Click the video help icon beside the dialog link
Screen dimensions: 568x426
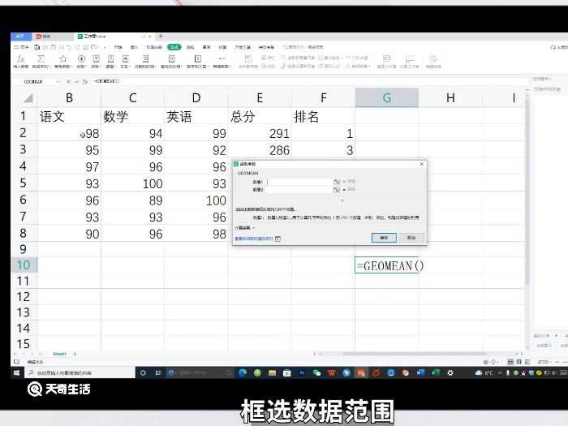tap(278, 239)
